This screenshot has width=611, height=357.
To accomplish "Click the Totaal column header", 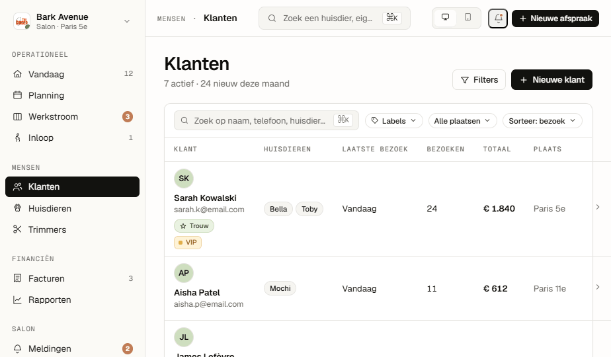I will pyautogui.click(x=497, y=149).
